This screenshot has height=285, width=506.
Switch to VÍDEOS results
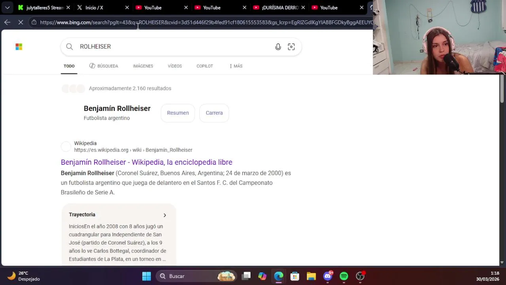point(175,66)
